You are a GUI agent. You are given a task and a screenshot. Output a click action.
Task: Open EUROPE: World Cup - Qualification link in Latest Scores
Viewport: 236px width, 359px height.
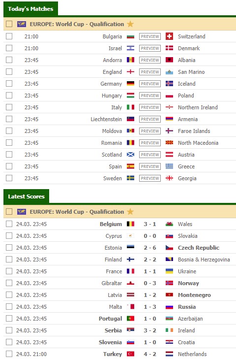77,212
